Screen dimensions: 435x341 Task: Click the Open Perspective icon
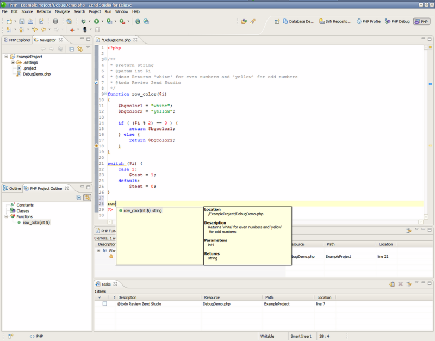[277, 22]
